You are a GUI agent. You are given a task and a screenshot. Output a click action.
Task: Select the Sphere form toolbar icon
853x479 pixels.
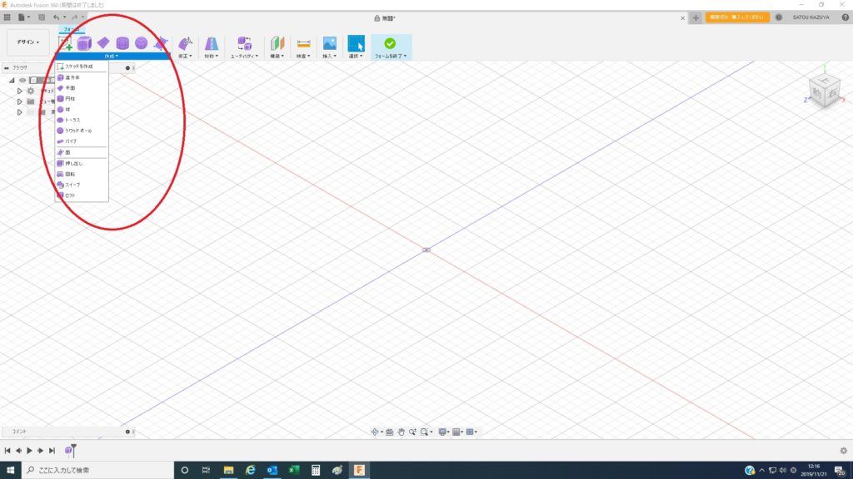tap(142, 43)
